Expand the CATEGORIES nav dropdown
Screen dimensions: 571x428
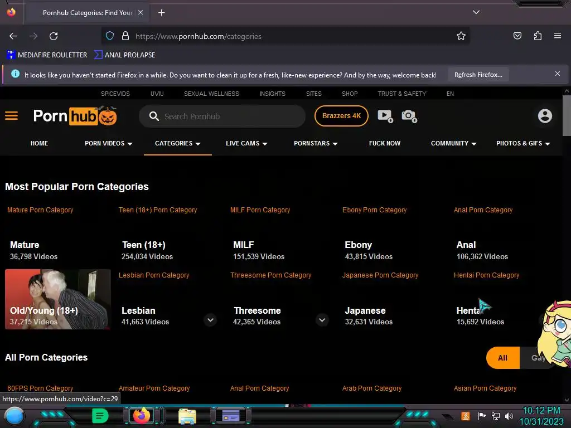178,143
